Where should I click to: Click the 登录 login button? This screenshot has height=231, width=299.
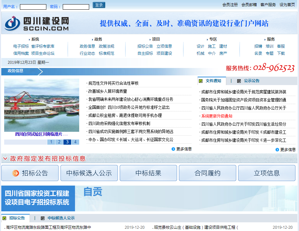tap(98, 5)
